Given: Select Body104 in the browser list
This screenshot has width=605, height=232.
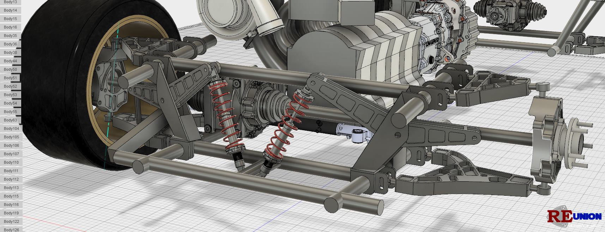Looking at the screenshot, I should click(11, 128).
